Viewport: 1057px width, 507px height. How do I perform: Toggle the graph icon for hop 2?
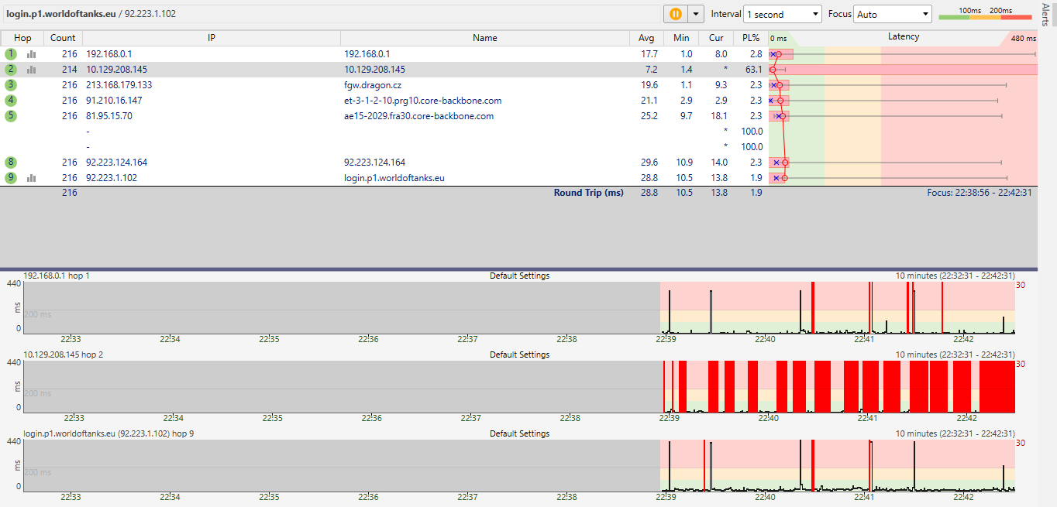pos(32,70)
